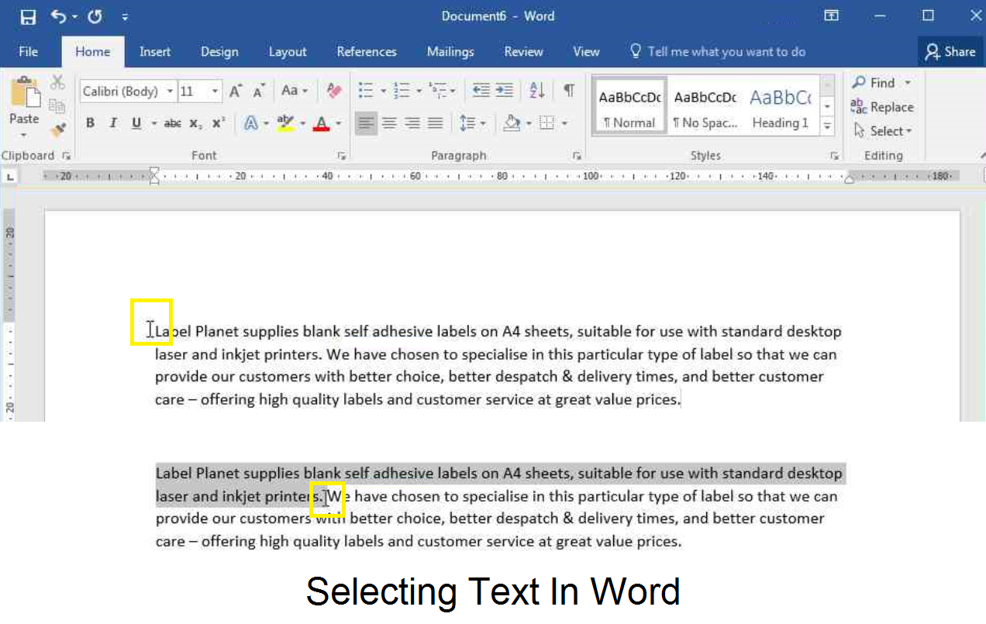Click the Tell me what you want field

[x=726, y=51]
